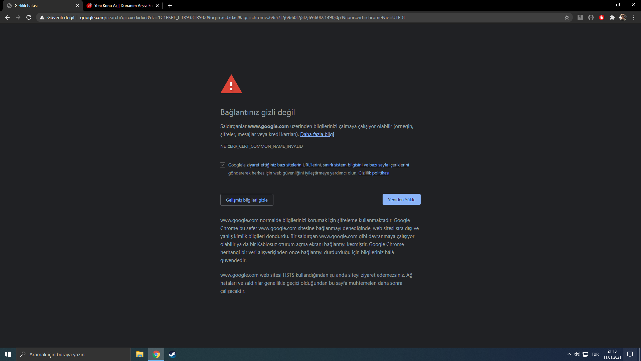Open a new tab with plus button

point(170,6)
